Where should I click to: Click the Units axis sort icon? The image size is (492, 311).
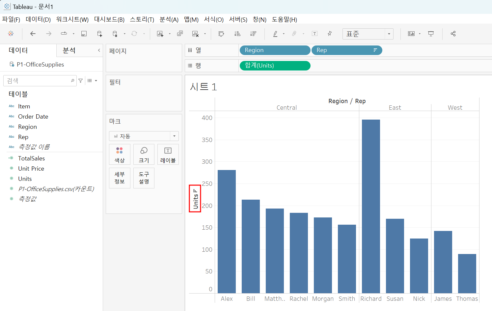click(x=196, y=191)
